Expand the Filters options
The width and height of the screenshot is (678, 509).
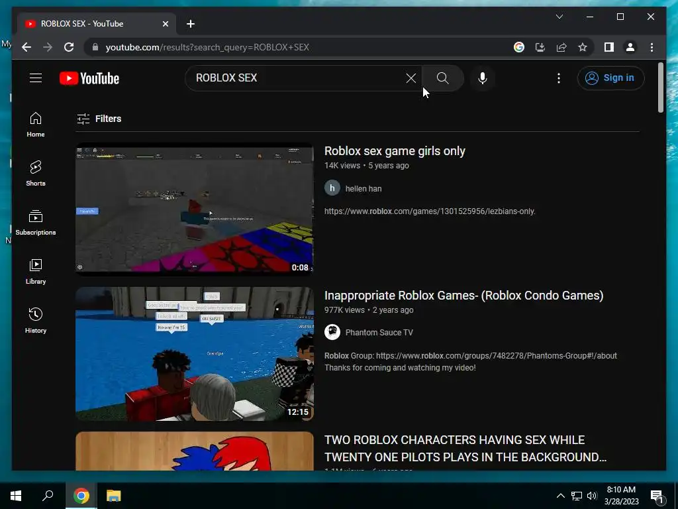[99, 119]
